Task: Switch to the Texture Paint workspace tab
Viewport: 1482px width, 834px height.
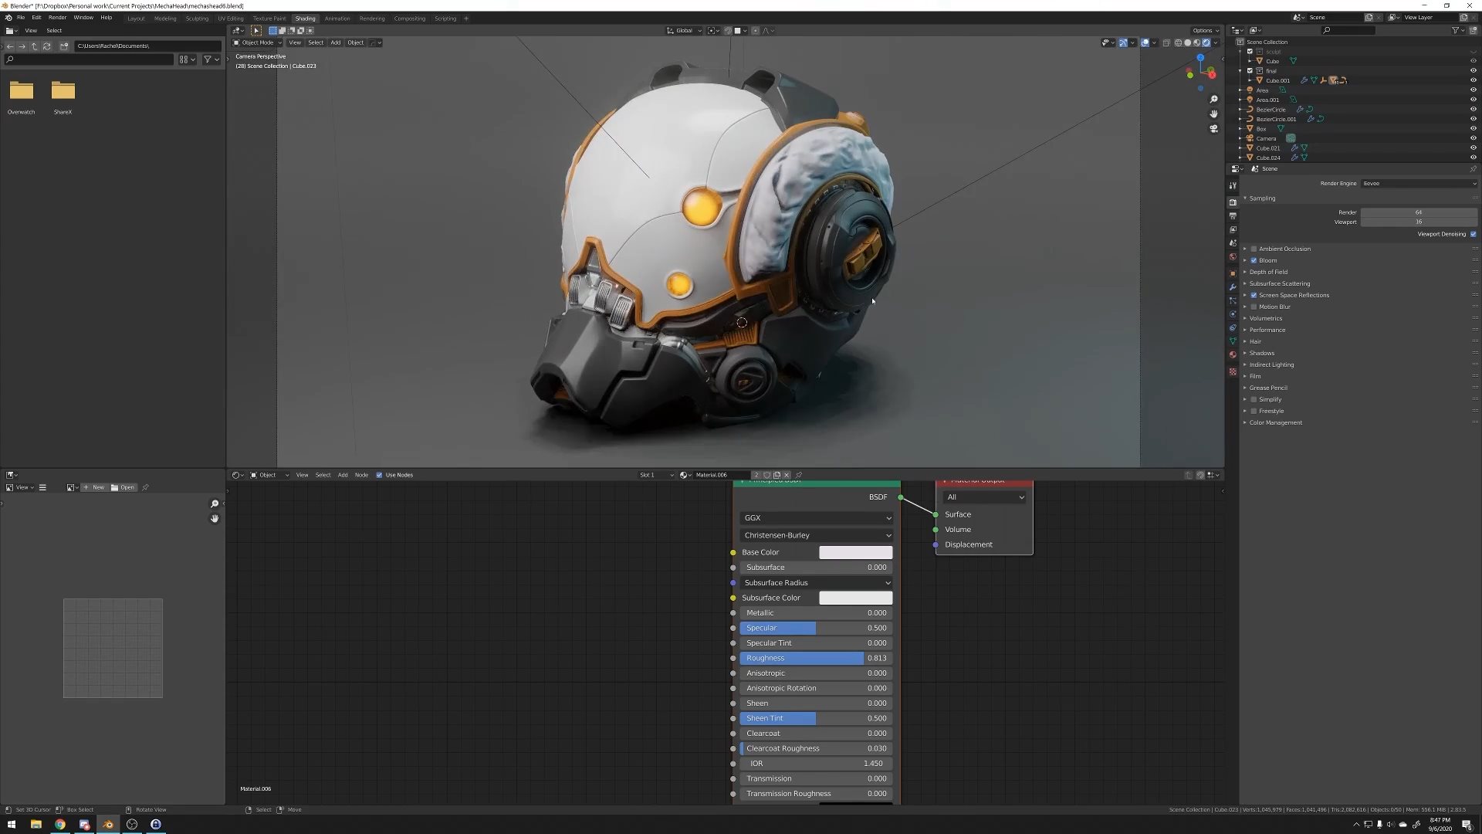Action: [x=269, y=19]
